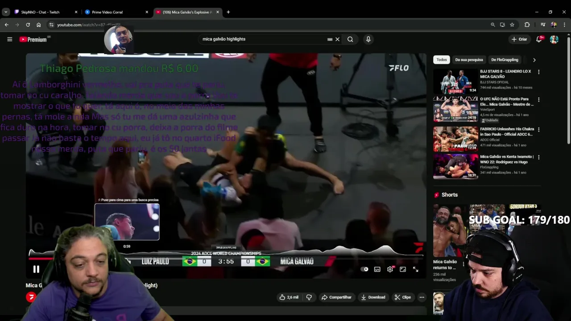Viewport: 571px width, 321px height.
Task: View site information icon in address bar
Action: point(51,25)
